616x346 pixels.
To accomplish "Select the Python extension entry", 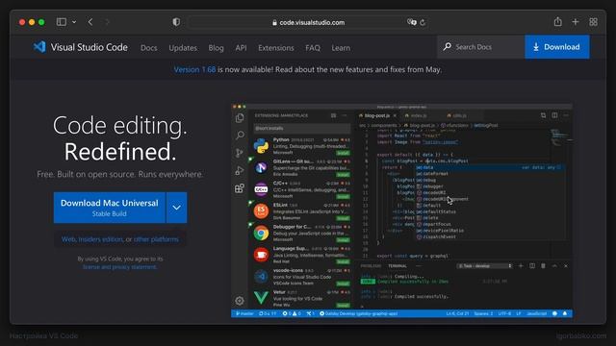I will [301, 146].
